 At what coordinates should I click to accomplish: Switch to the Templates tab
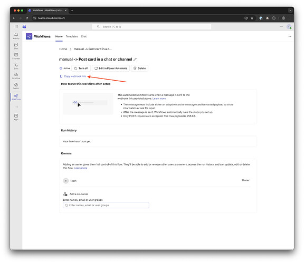click(72, 36)
